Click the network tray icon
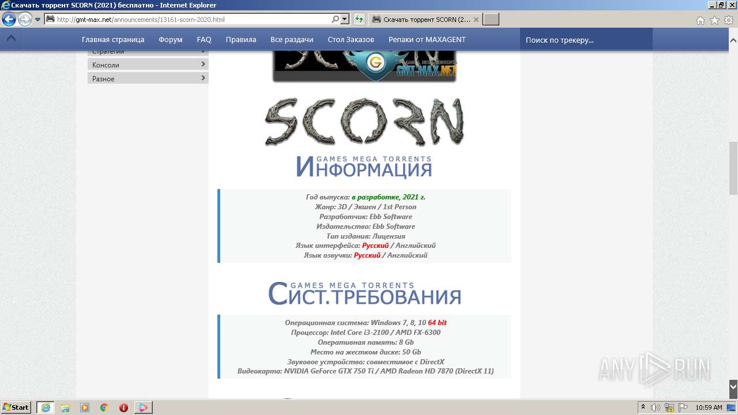 (x=669, y=407)
